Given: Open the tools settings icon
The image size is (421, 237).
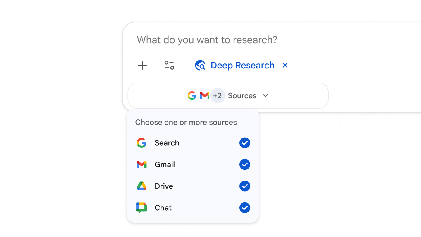Looking at the screenshot, I should coord(169,65).
